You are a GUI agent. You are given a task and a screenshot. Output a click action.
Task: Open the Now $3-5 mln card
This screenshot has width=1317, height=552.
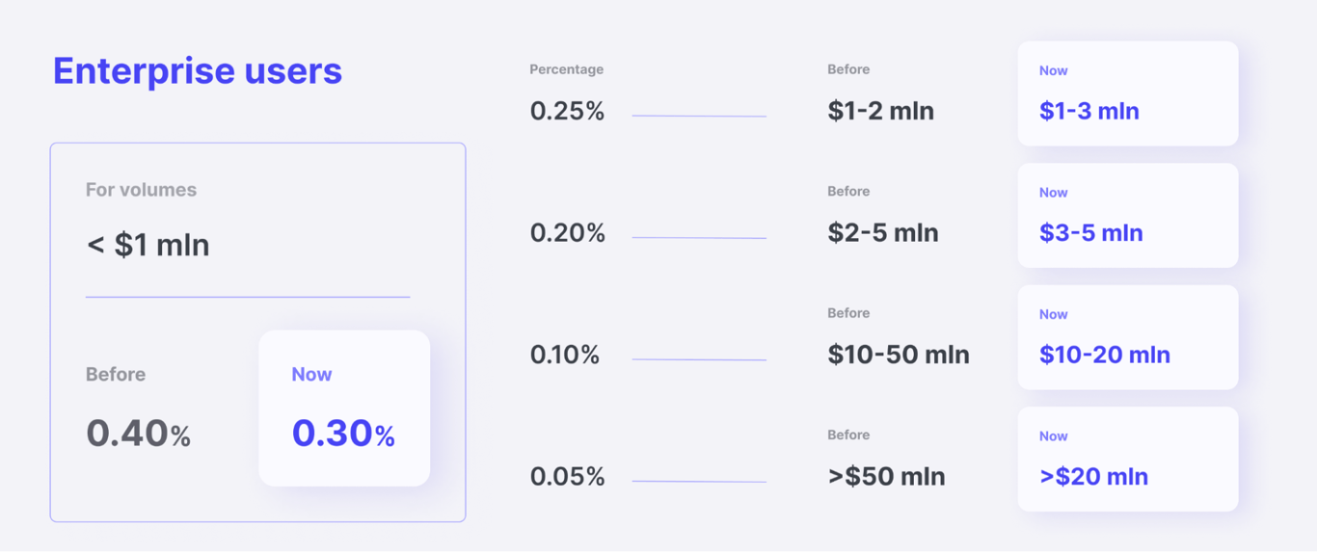[1127, 216]
